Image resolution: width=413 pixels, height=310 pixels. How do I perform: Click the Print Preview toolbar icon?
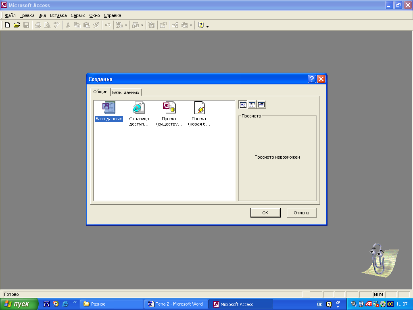[x=47, y=25]
